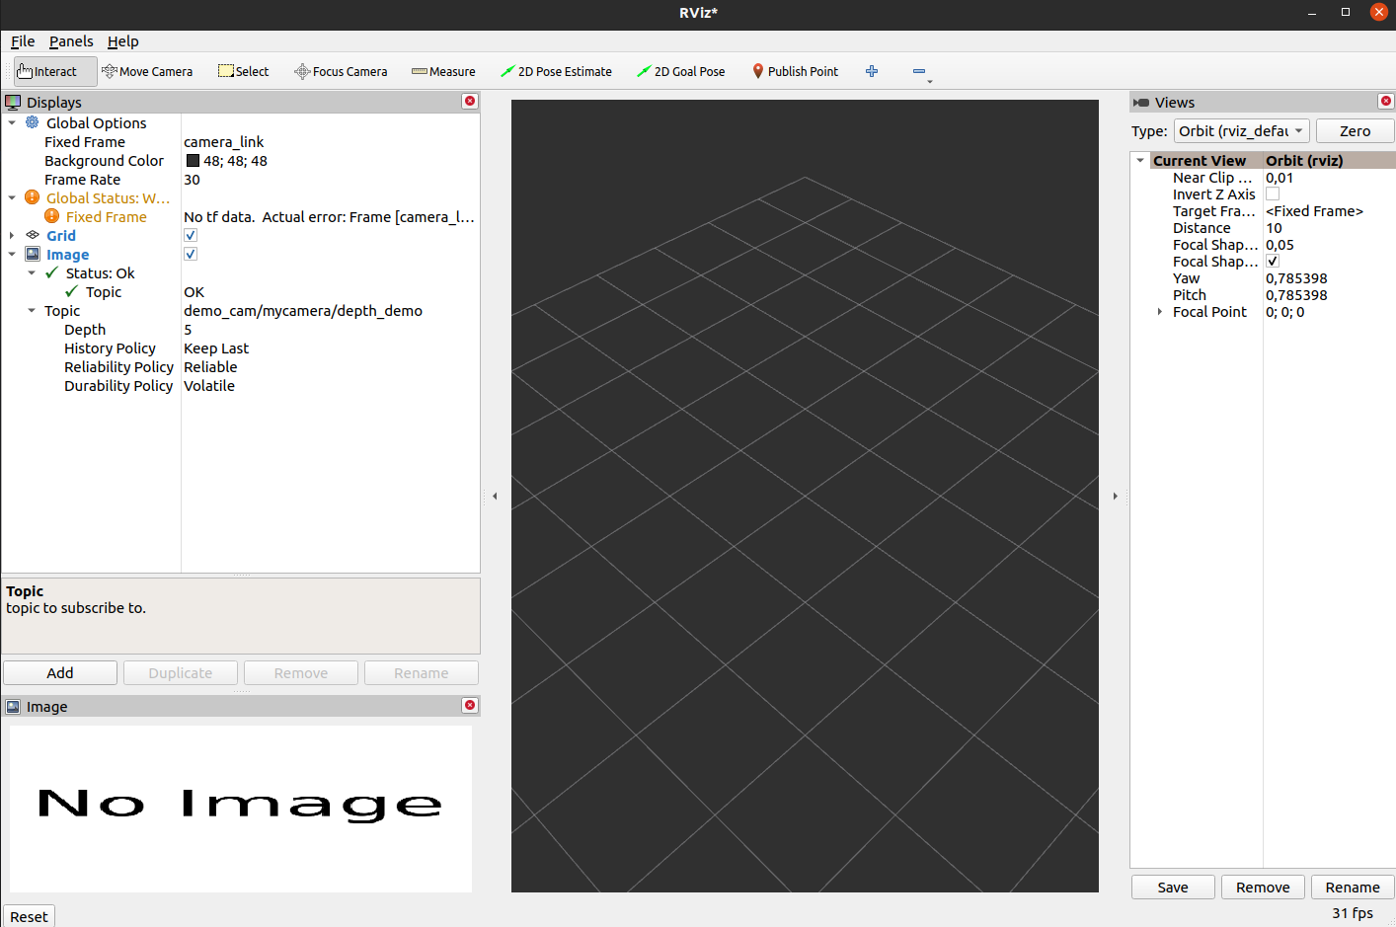The height and width of the screenshot is (927, 1396).
Task: Select the Publish Point tool
Action: coord(795,71)
